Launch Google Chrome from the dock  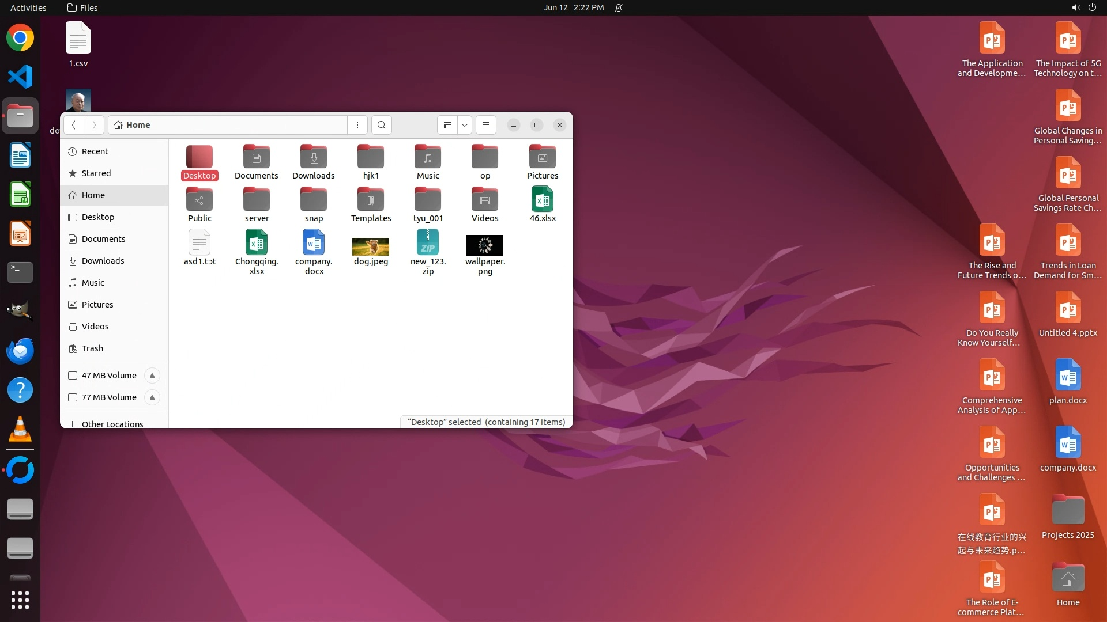[20, 38]
